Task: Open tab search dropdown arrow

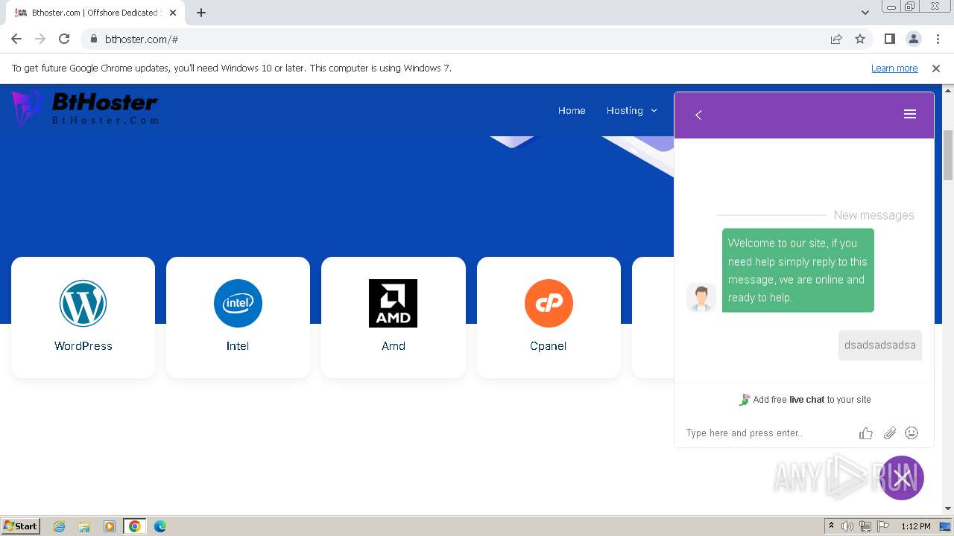Action: tap(865, 13)
